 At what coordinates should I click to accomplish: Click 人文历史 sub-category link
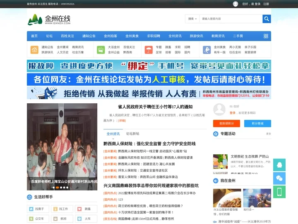(63, 52)
